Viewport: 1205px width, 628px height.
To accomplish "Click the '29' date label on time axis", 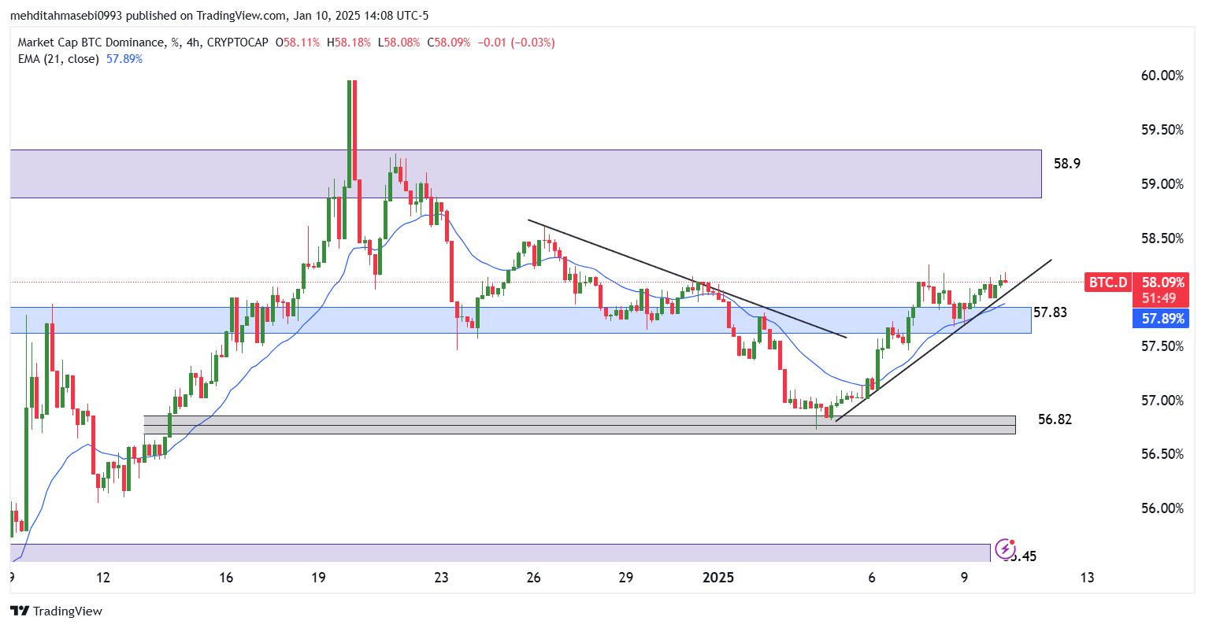I will (x=626, y=578).
